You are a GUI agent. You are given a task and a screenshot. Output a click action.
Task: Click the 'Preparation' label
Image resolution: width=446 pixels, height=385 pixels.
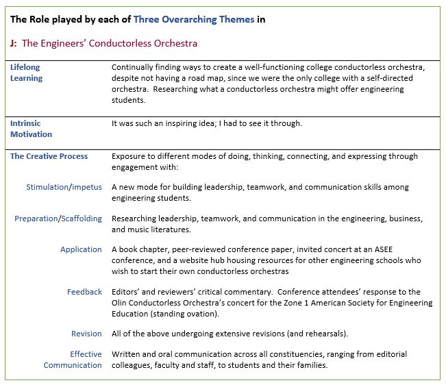(x=36, y=219)
